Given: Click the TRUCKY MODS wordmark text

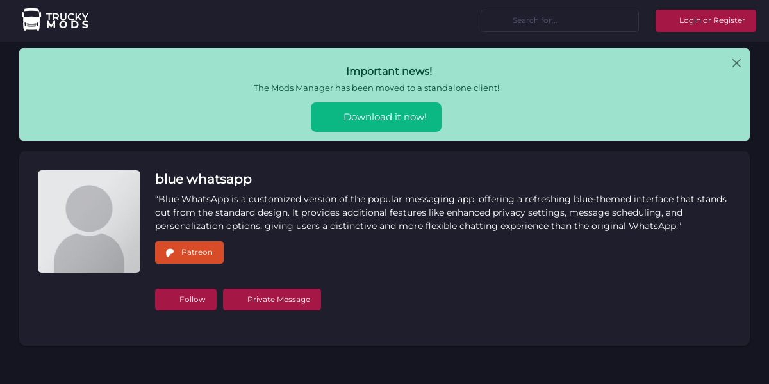Looking at the screenshot, I should click(x=67, y=20).
